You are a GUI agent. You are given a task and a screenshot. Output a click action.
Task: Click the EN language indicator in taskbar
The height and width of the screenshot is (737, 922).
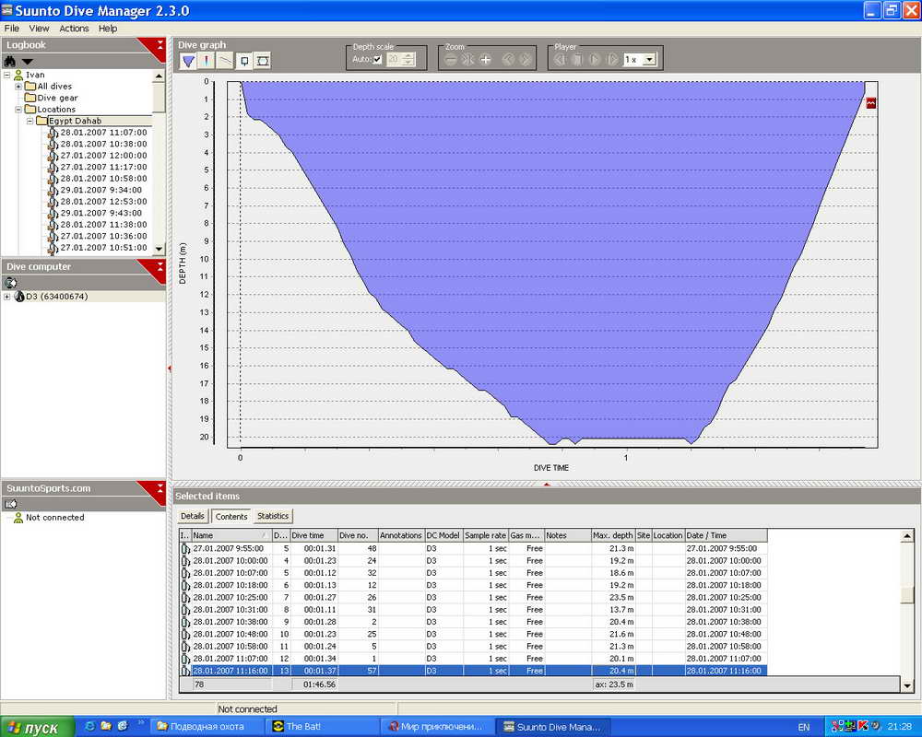(804, 727)
